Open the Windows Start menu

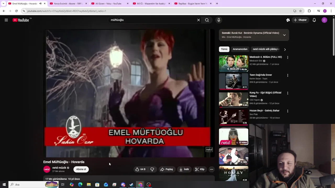[x=4, y=185]
